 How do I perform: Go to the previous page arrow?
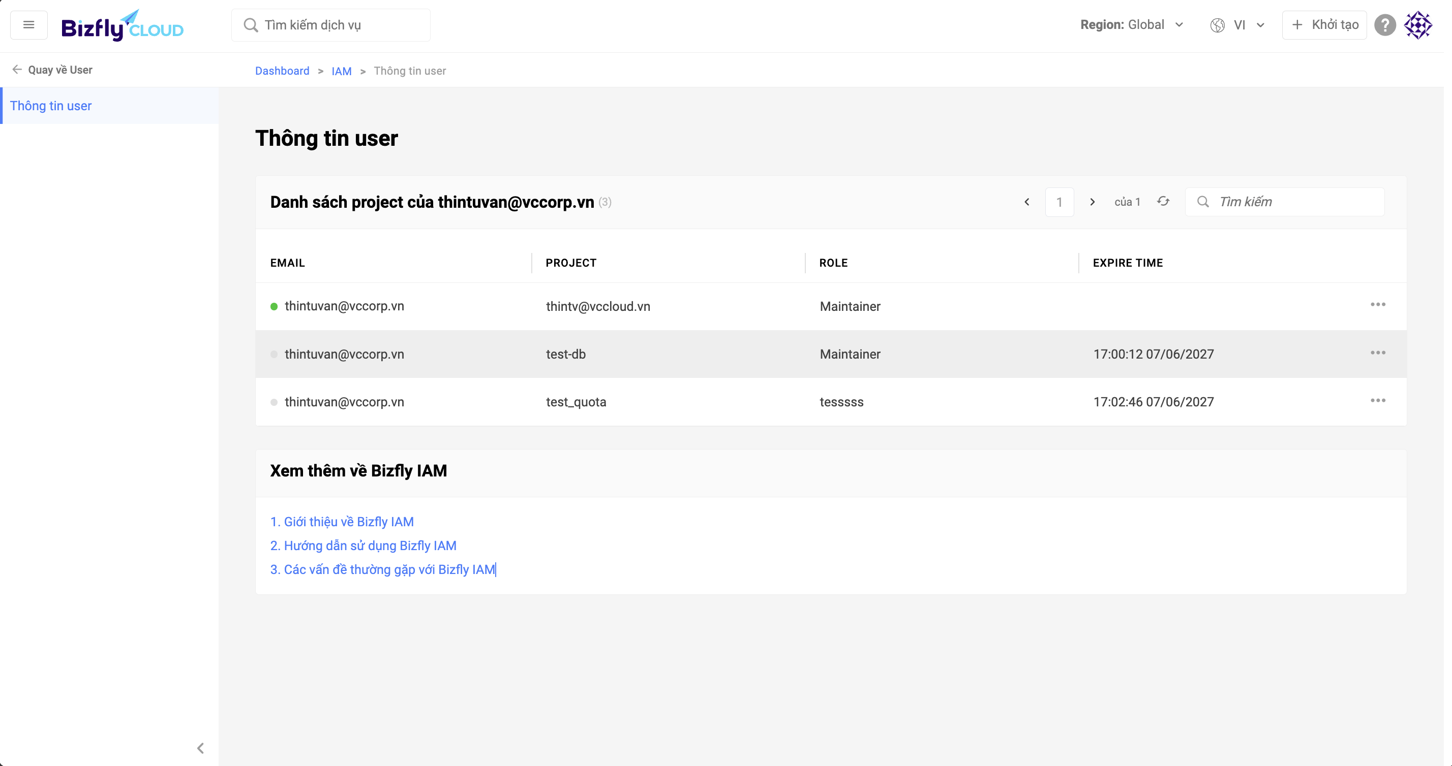click(1026, 202)
